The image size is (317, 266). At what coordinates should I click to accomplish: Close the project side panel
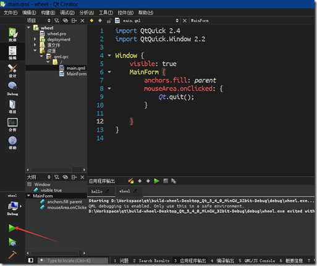pyautogui.click(x=82, y=20)
